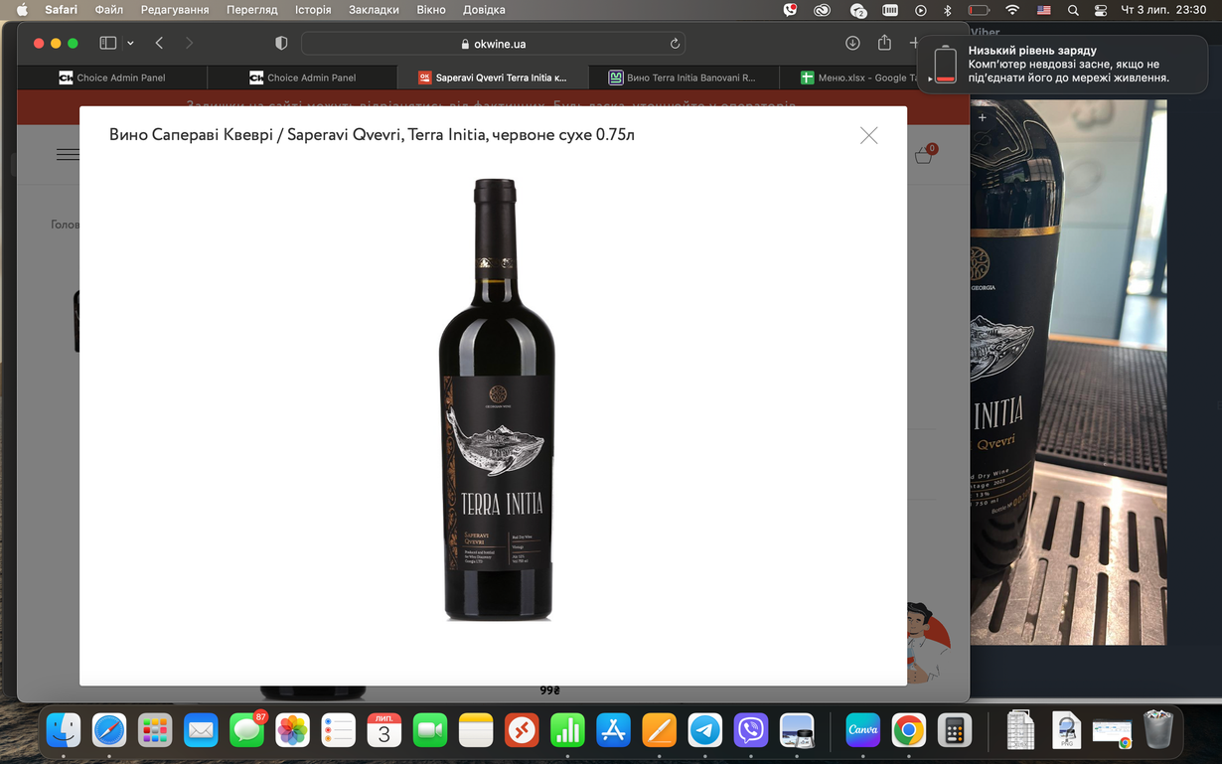Open Calendar from the Dock
The height and width of the screenshot is (764, 1222).
[384, 730]
